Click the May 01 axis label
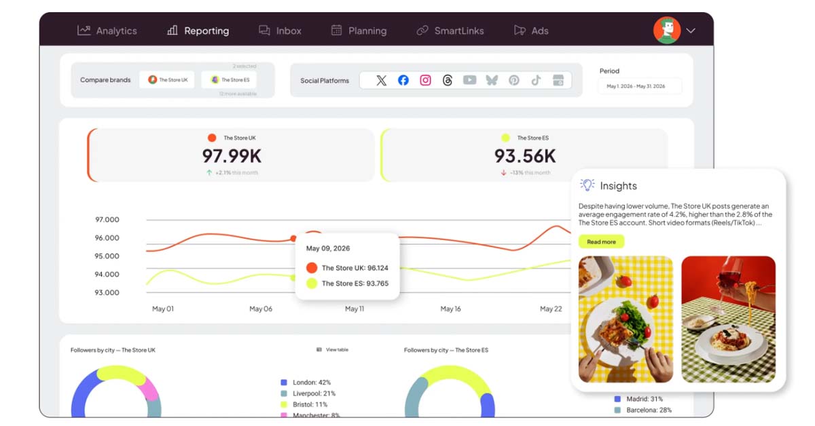Image resolution: width=815 pixels, height=426 pixels. pyautogui.click(x=163, y=309)
